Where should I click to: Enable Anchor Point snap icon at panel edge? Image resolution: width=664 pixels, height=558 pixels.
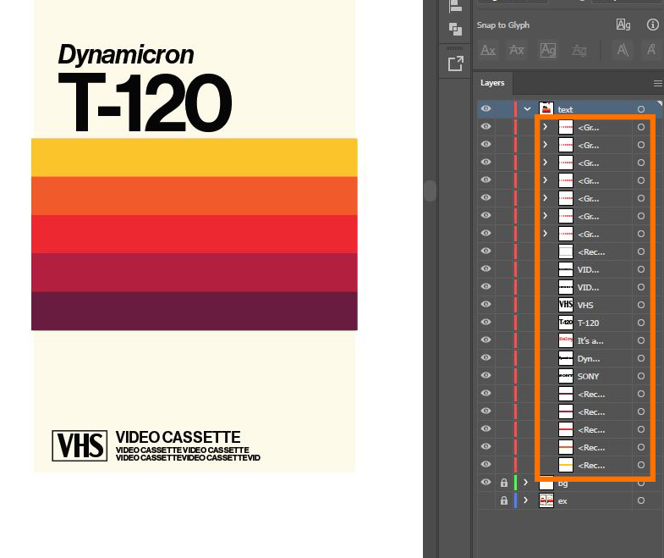tap(651, 51)
